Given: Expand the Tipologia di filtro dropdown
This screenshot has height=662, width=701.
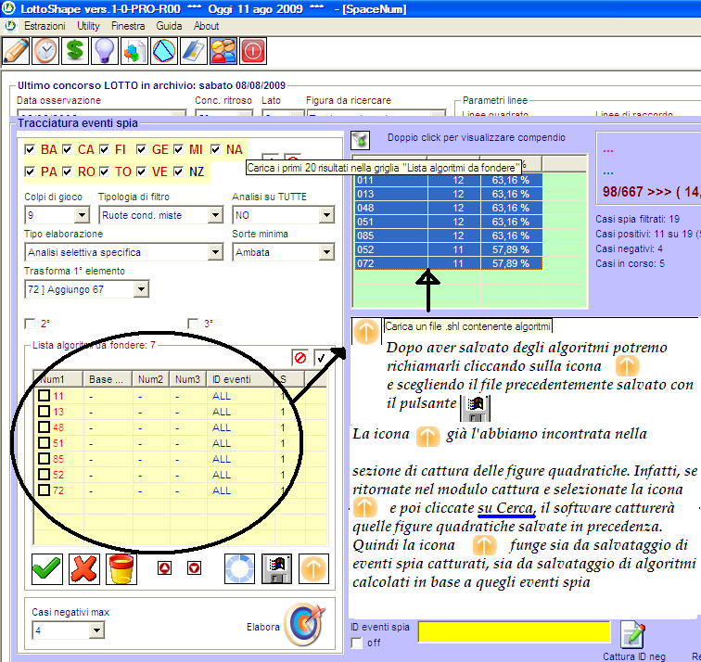Looking at the screenshot, I should click(214, 215).
